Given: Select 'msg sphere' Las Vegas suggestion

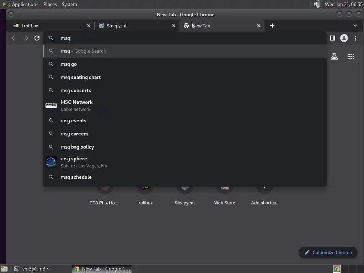Looking at the screenshot, I should (185, 162).
